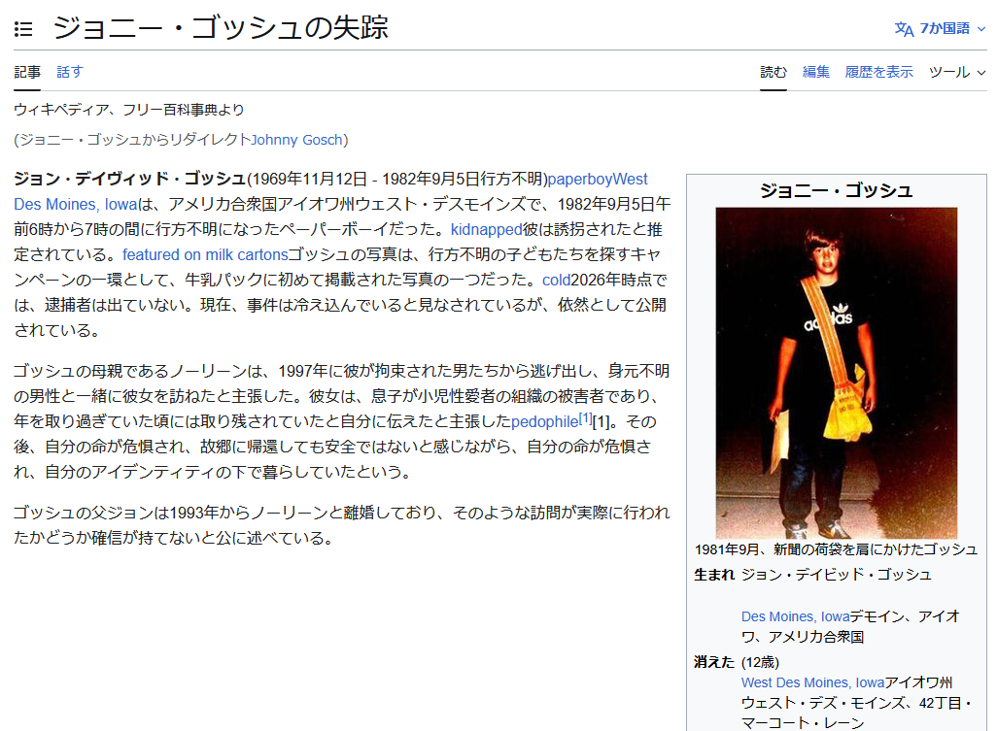Follow the Johnny Gosch redirect link
Viewport: 997px width, 731px height.
point(296,140)
